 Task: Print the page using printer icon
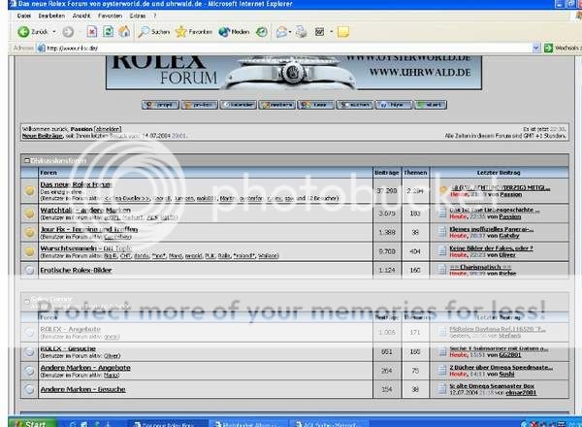[301, 32]
